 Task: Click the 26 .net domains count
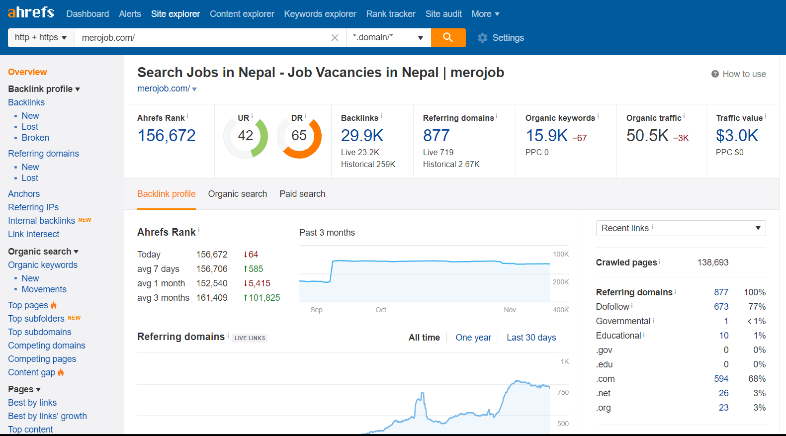point(724,393)
